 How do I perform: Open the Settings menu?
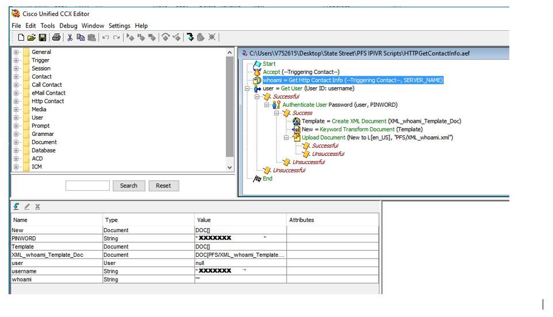click(x=119, y=26)
